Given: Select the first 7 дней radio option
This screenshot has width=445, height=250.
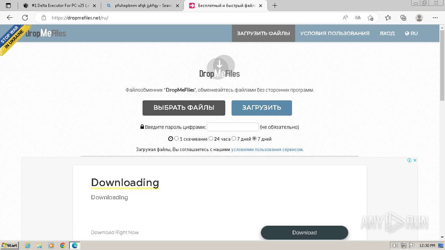Looking at the screenshot, I should pos(234,139).
